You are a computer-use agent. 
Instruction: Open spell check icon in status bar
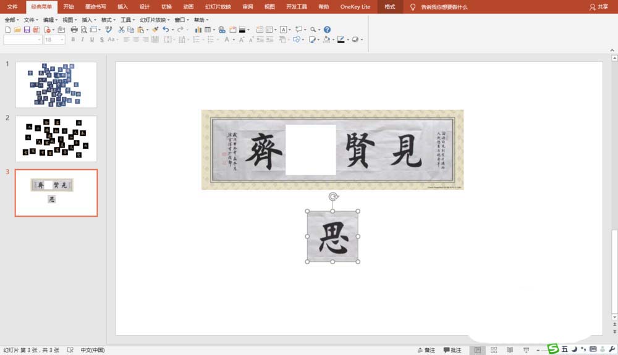pos(70,350)
